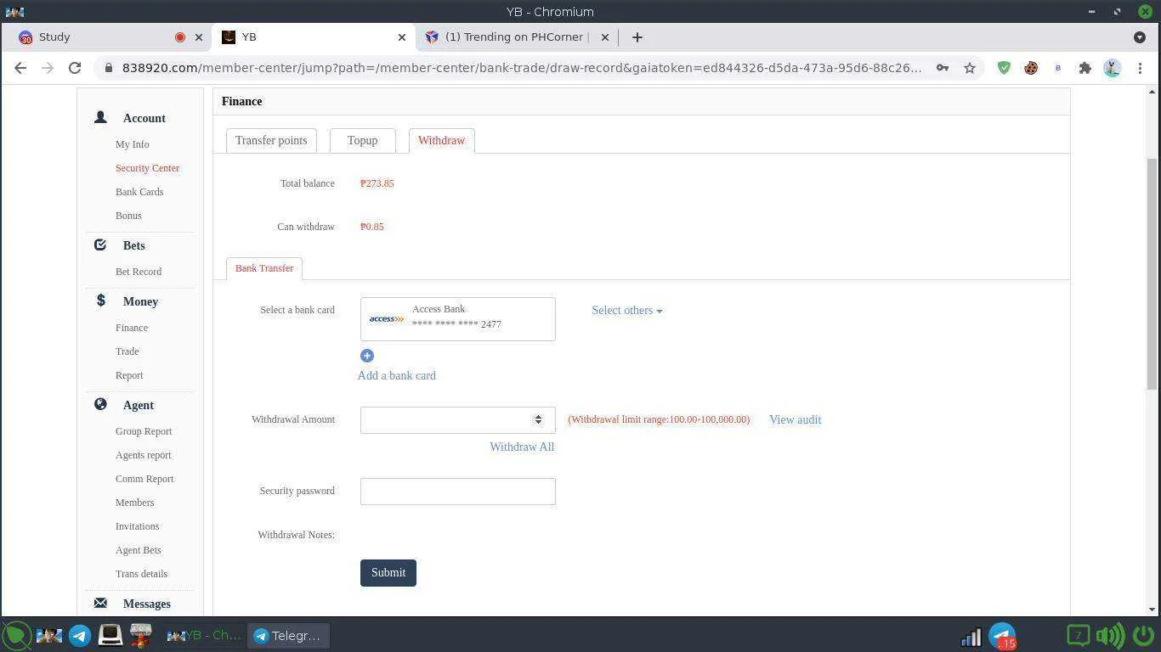Open Bank Cards in the sidebar
The width and height of the screenshot is (1161, 652).
pos(139,192)
